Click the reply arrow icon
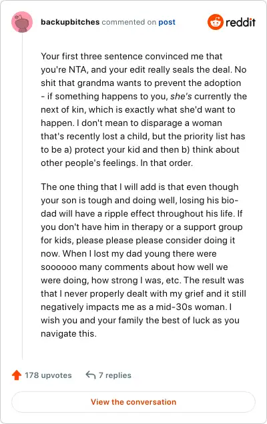The image size is (267, 424). pyautogui.click(x=90, y=375)
